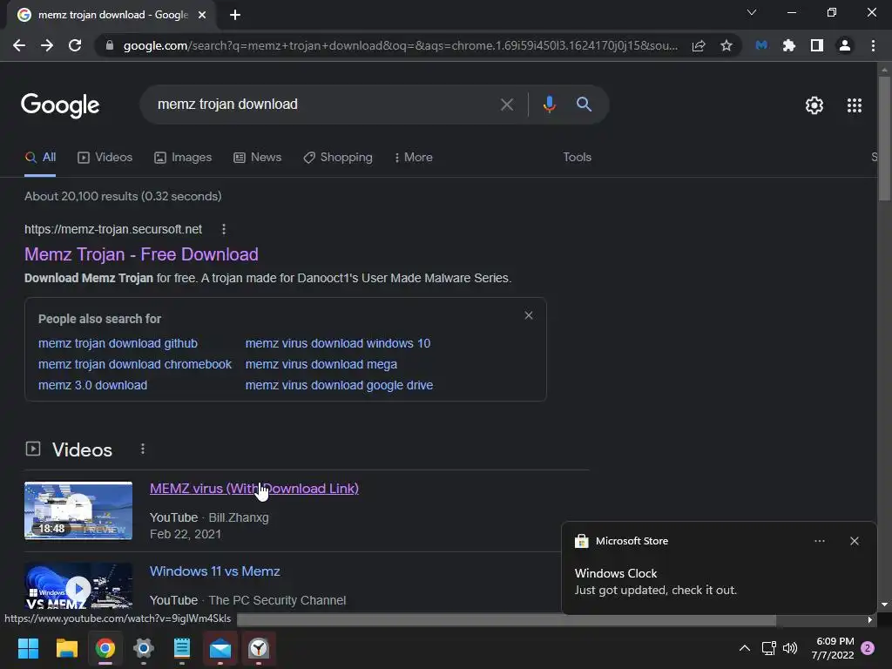Open Videos section more options
Screen dimensions: 892x669
tap(142, 449)
